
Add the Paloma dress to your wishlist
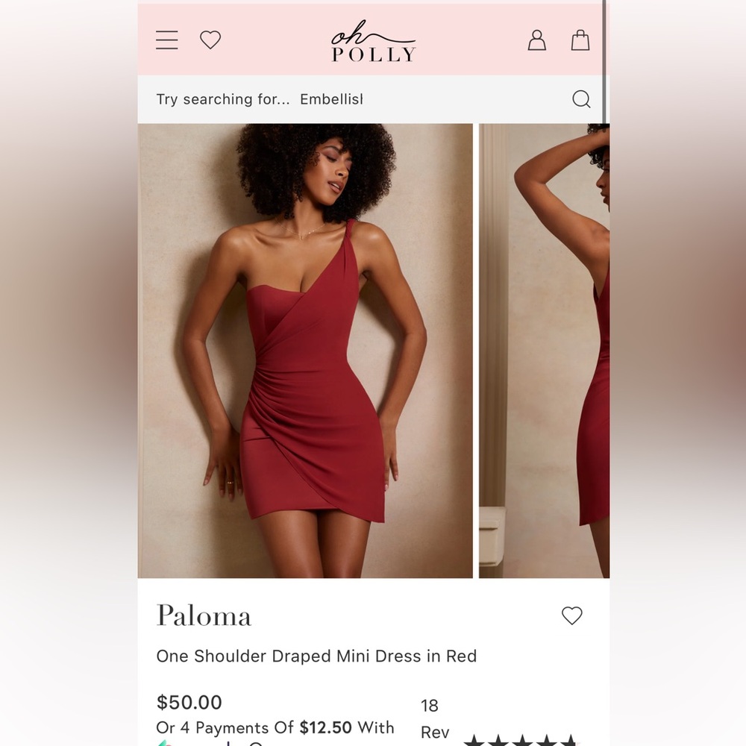pos(572,615)
